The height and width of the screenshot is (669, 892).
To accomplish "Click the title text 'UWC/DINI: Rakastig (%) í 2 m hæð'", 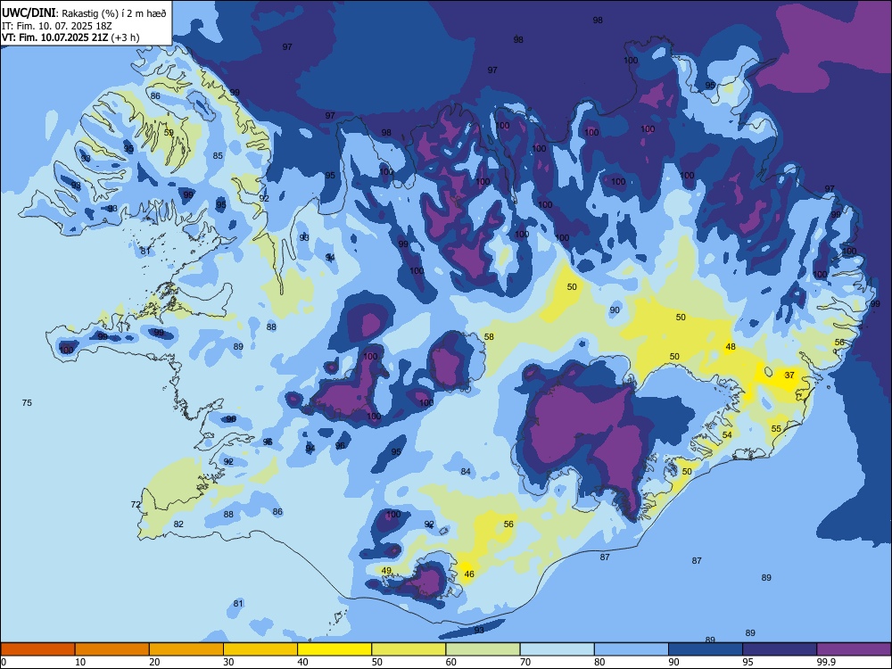I will [84, 12].
